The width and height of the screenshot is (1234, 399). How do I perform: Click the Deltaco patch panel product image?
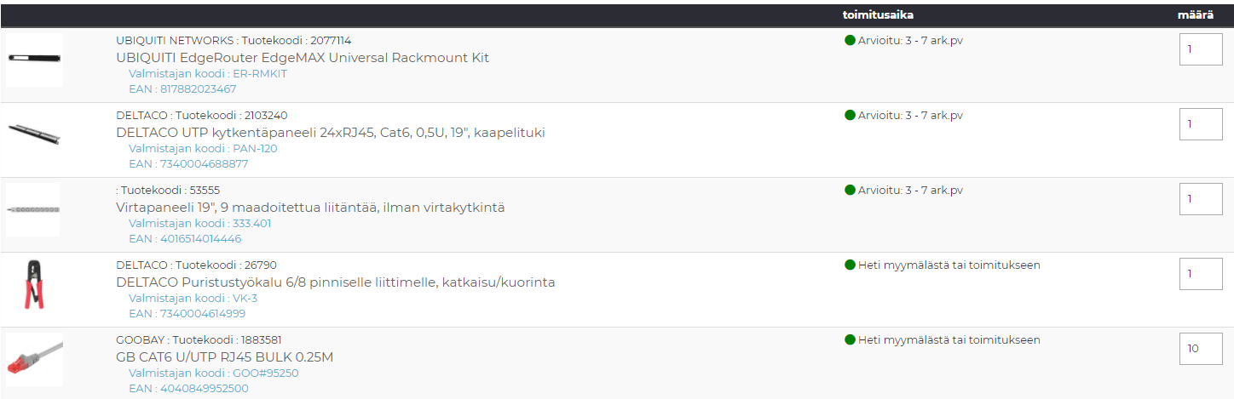[34, 134]
